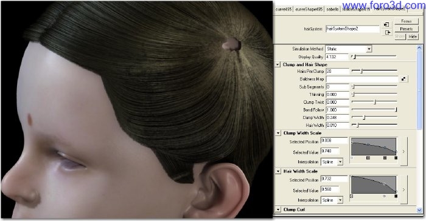Open Interpolation dropdown under Hair Width Scale

point(332,200)
